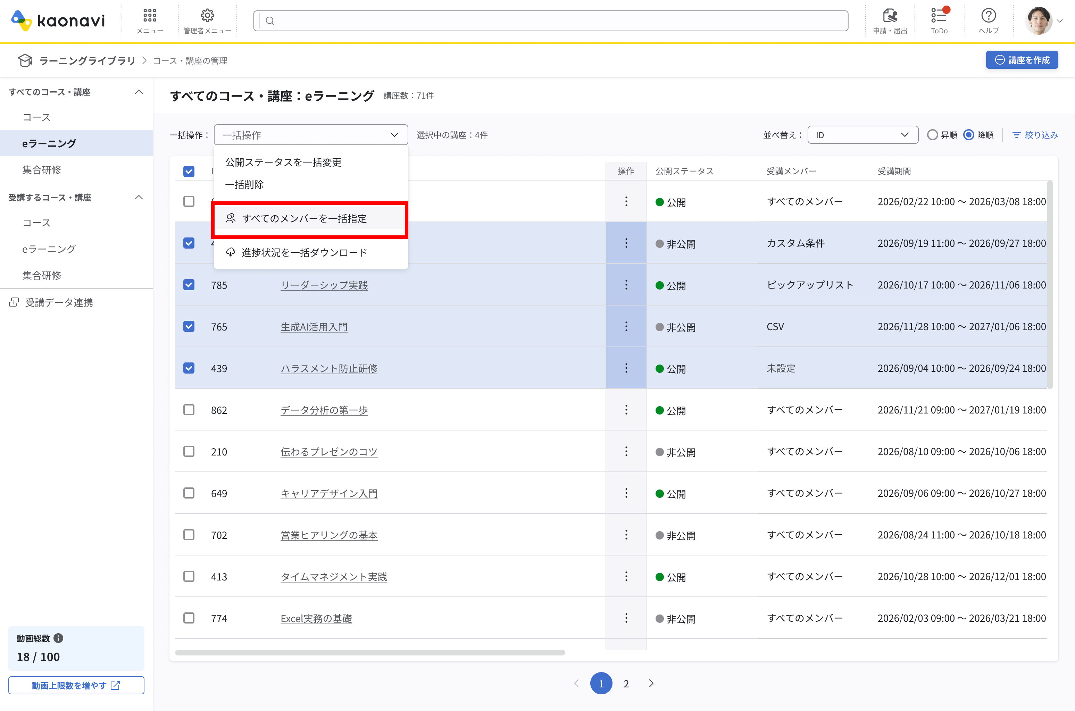Uncheck the checkbox for course 785
The width and height of the screenshot is (1075, 711).
pyautogui.click(x=189, y=285)
